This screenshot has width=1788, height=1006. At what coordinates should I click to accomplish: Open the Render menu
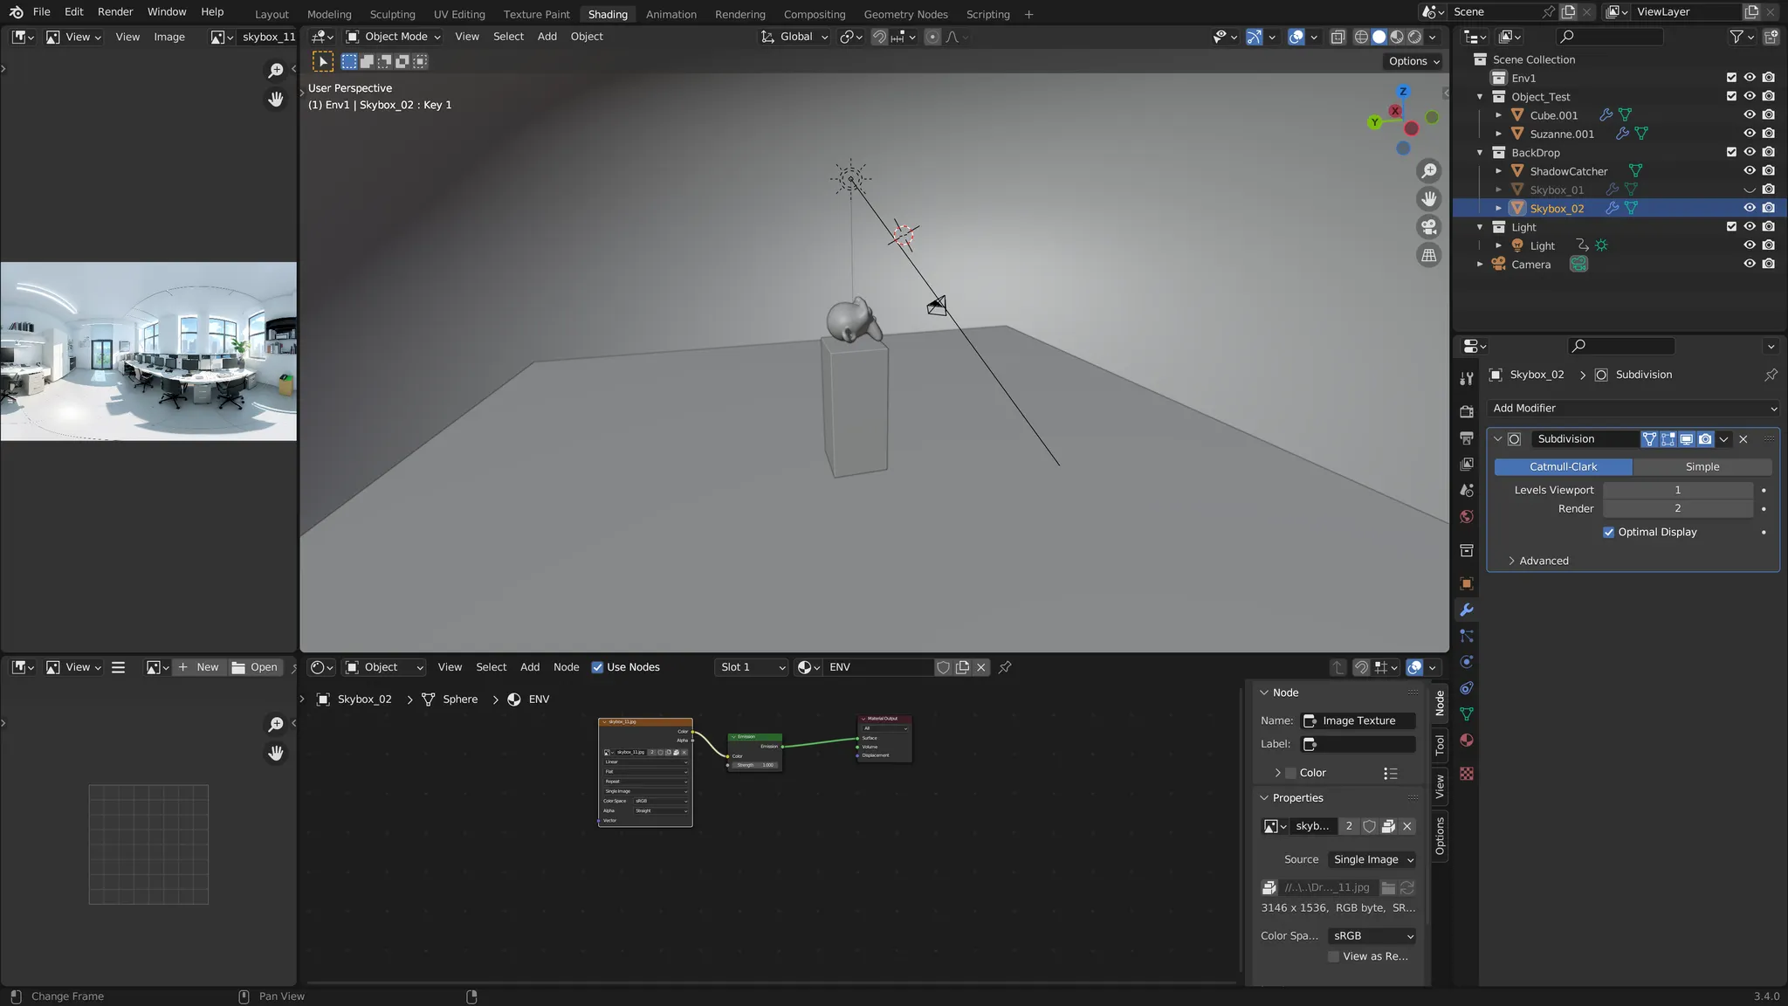pyautogui.click(x=115, y=12)
